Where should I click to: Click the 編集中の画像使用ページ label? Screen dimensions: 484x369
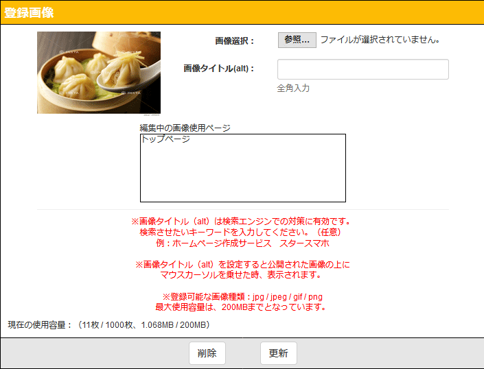[x=185, y=128]
